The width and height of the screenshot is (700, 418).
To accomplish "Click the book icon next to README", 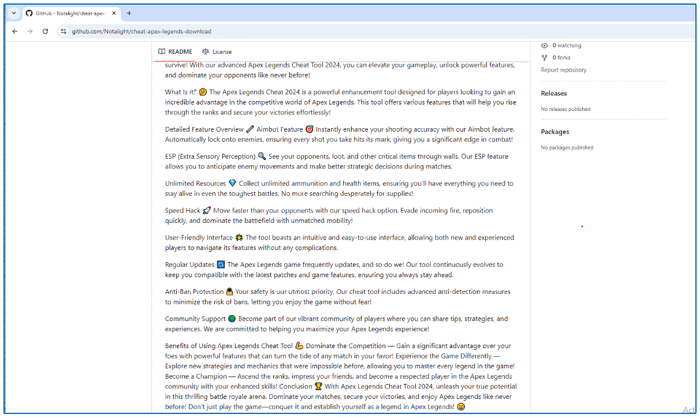I will click(162, 51).
